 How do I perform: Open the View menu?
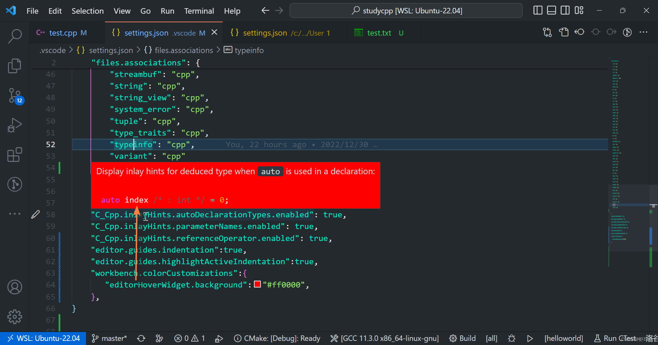122,11
